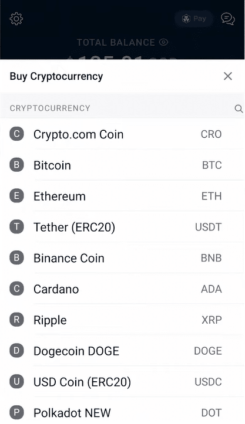Select Binance Coin from the list

pyautogui.click(x=122, y=258)
